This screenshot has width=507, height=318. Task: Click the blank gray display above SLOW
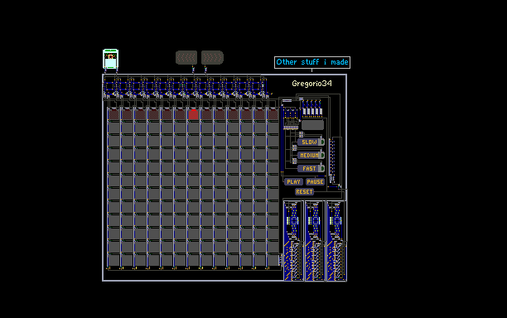click(x=312, y=125)
